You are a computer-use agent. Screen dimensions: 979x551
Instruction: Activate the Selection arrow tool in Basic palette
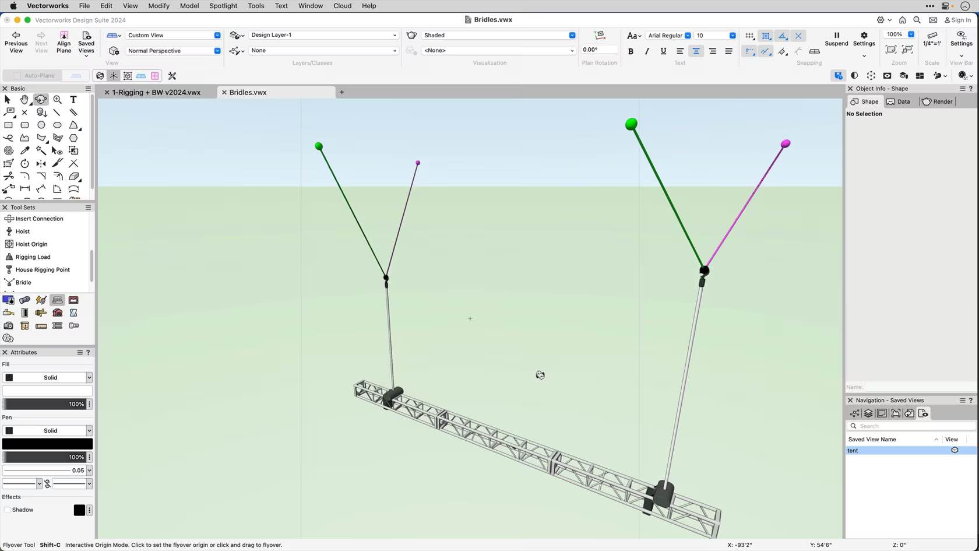click(8, 100)
